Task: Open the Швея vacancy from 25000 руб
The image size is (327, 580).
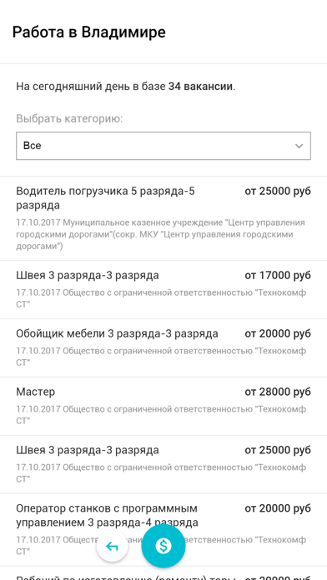Action: tap(163, 464)
